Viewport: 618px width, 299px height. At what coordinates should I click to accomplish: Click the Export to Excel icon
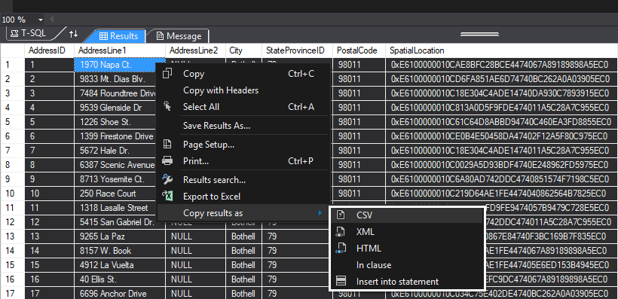tap(167, 196)
